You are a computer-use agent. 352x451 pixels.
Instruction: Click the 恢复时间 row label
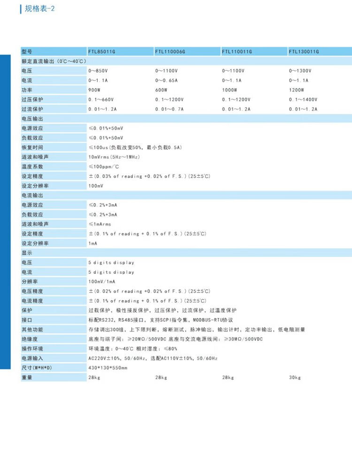32,148
